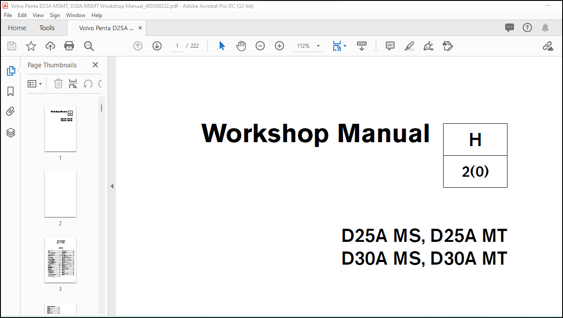The image size is (563, 318).
Task: Delete selected page trash icon
Action: coord(58,84)
